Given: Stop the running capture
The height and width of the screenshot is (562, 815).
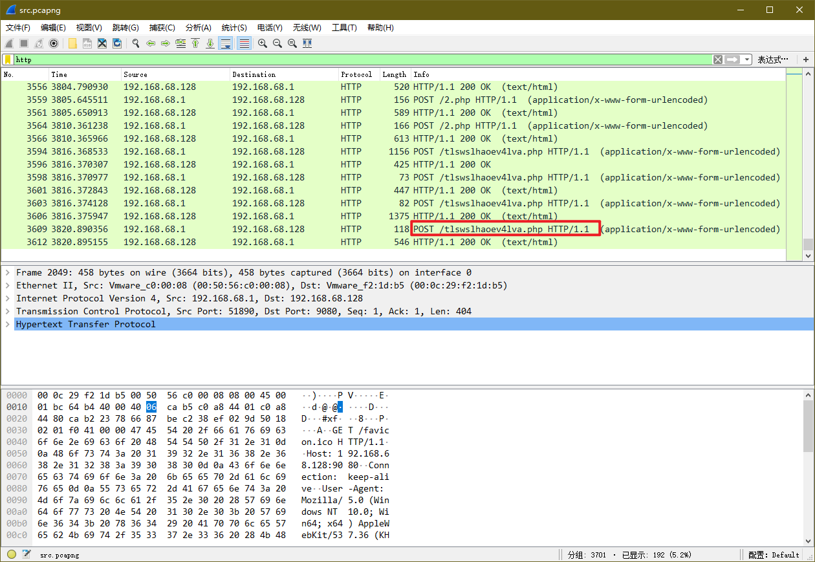Looking at the screenshot, I should click(23, 43).
